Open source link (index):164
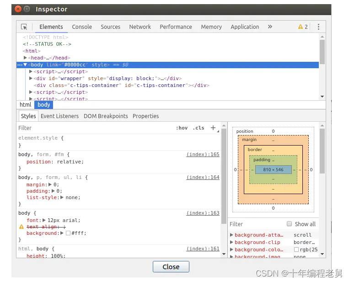The width and height of the screenshot is (349, 282). point(203,177)
